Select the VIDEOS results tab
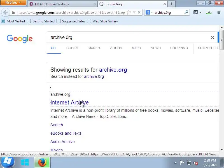224x168 pixels. [116, 48]
